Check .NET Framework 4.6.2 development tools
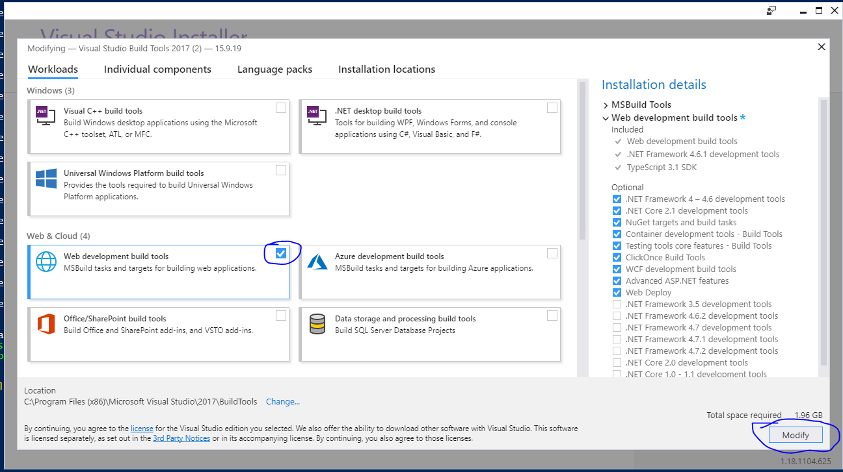Viewport: 843px width, 472px height. click(617, 316)
